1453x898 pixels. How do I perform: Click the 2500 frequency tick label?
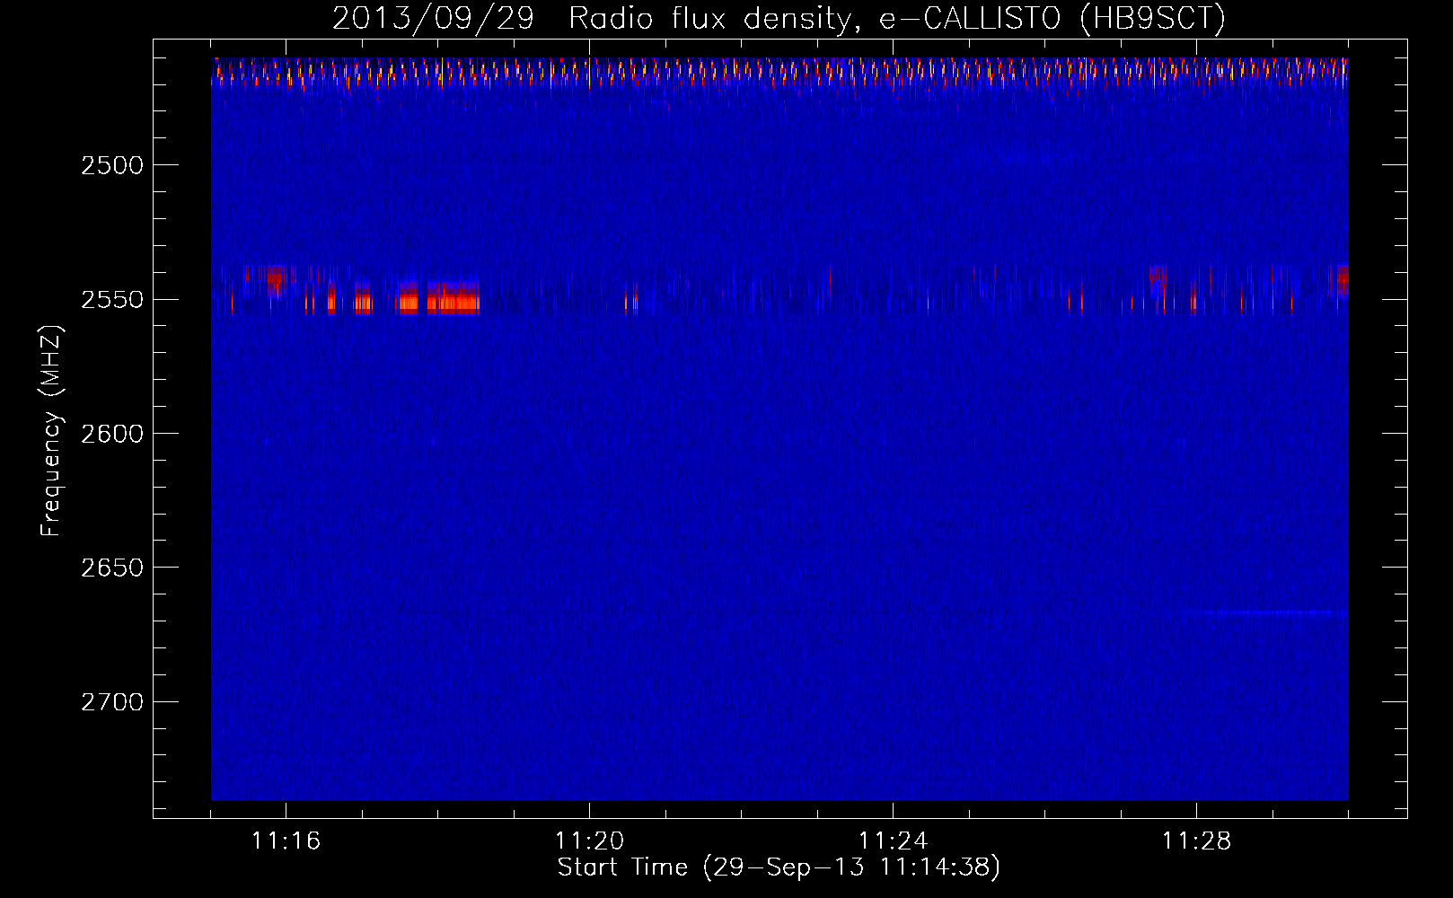[112, 165]
